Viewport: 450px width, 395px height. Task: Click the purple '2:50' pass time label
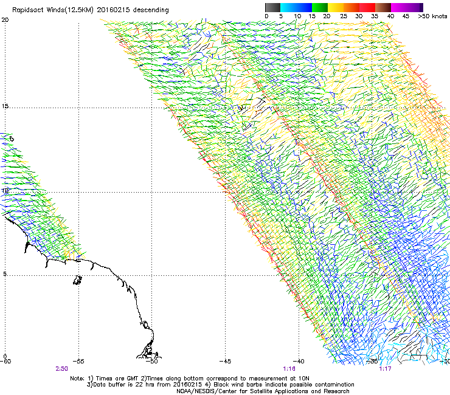61,369
